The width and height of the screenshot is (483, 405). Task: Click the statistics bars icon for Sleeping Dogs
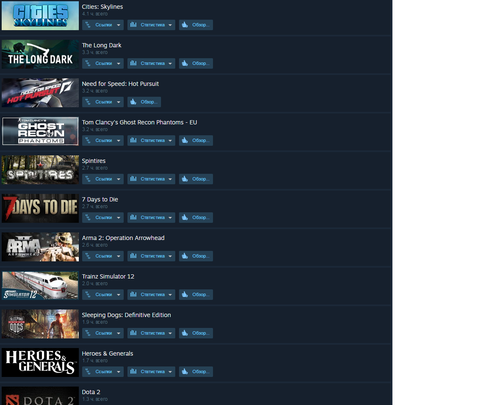point(133,333)
